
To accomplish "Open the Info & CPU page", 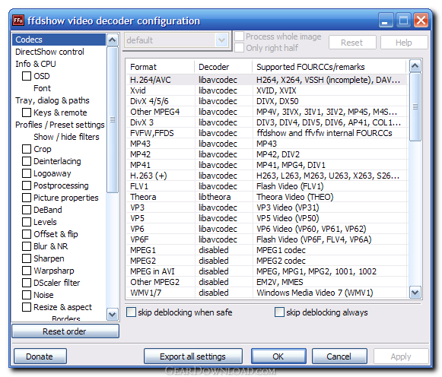I will coord(36,64).
